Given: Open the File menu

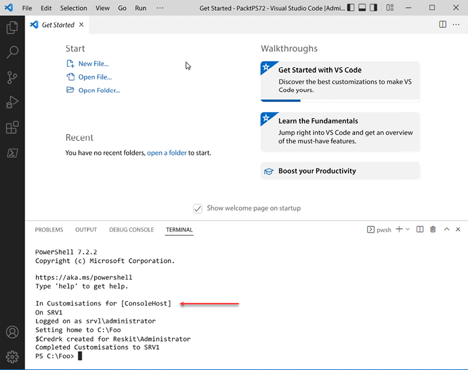Looking at the screenshot, I should coord(27,8).
